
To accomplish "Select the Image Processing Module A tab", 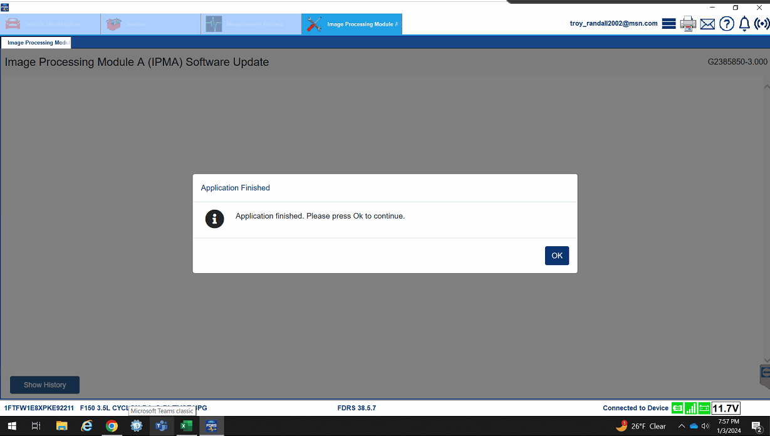I will (351, 24).
